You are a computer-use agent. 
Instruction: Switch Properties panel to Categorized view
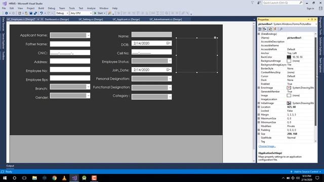coord(260,29)
